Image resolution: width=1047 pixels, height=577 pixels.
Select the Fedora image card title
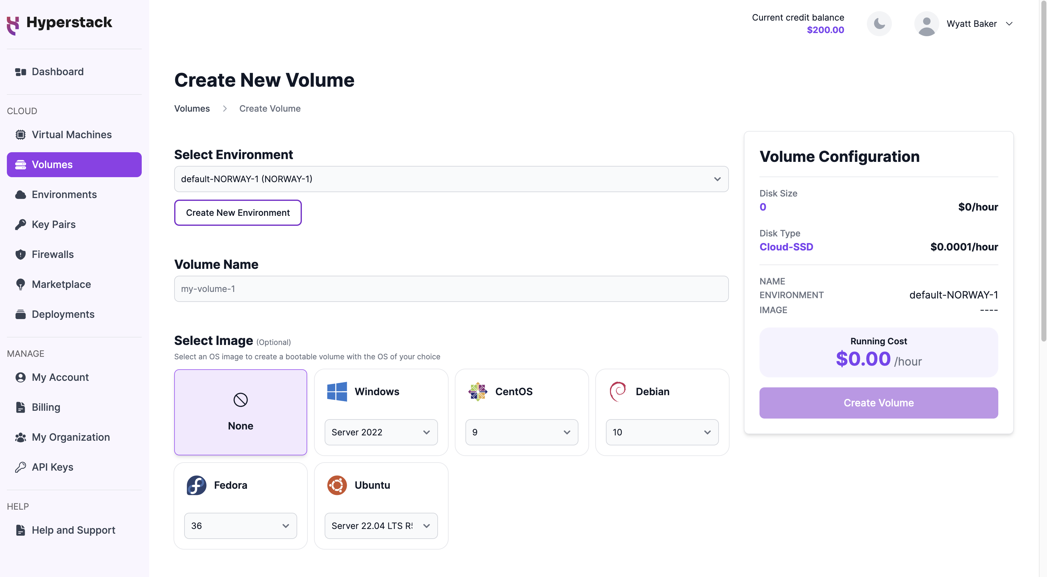[230, 485]
